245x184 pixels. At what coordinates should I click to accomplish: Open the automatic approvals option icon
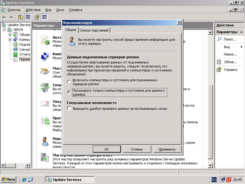(45, 40)
